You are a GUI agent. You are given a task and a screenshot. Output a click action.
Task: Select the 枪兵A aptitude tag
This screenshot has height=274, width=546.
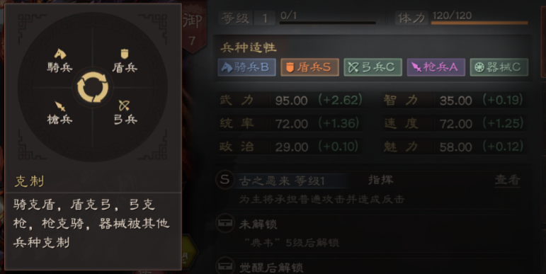coord(436,67)
